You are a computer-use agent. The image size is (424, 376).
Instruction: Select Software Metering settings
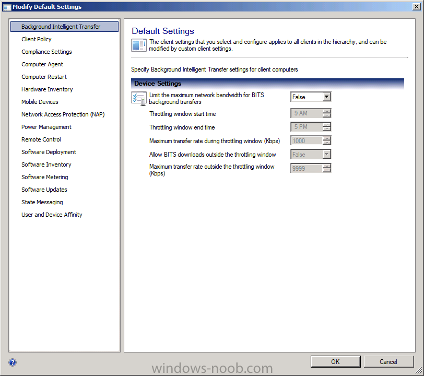click(x=45, y=177)
